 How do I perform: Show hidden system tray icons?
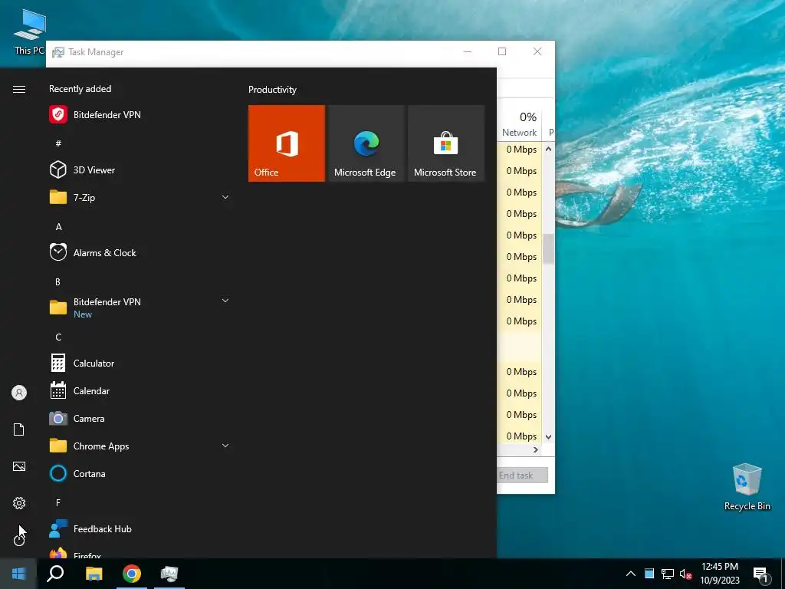631,574
